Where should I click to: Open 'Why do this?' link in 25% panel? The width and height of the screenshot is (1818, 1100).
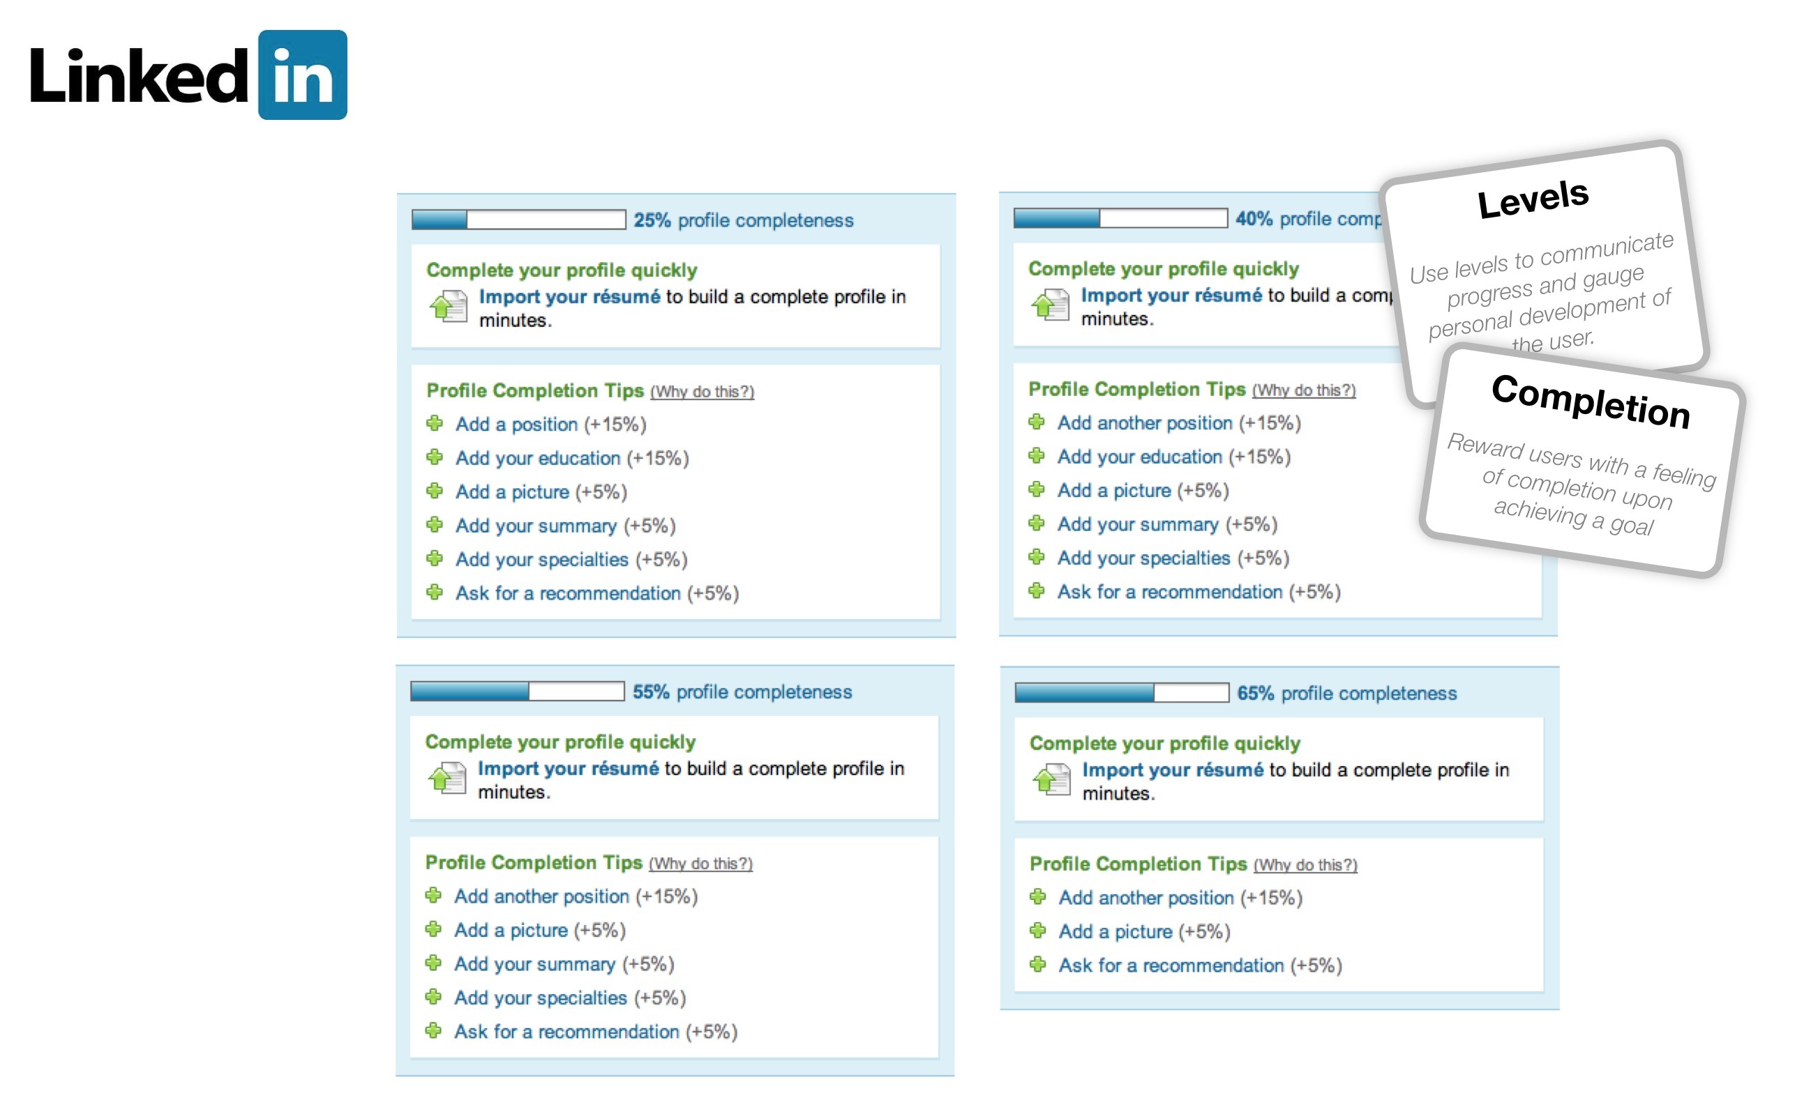pyautogui.click(x=702, y=392)
